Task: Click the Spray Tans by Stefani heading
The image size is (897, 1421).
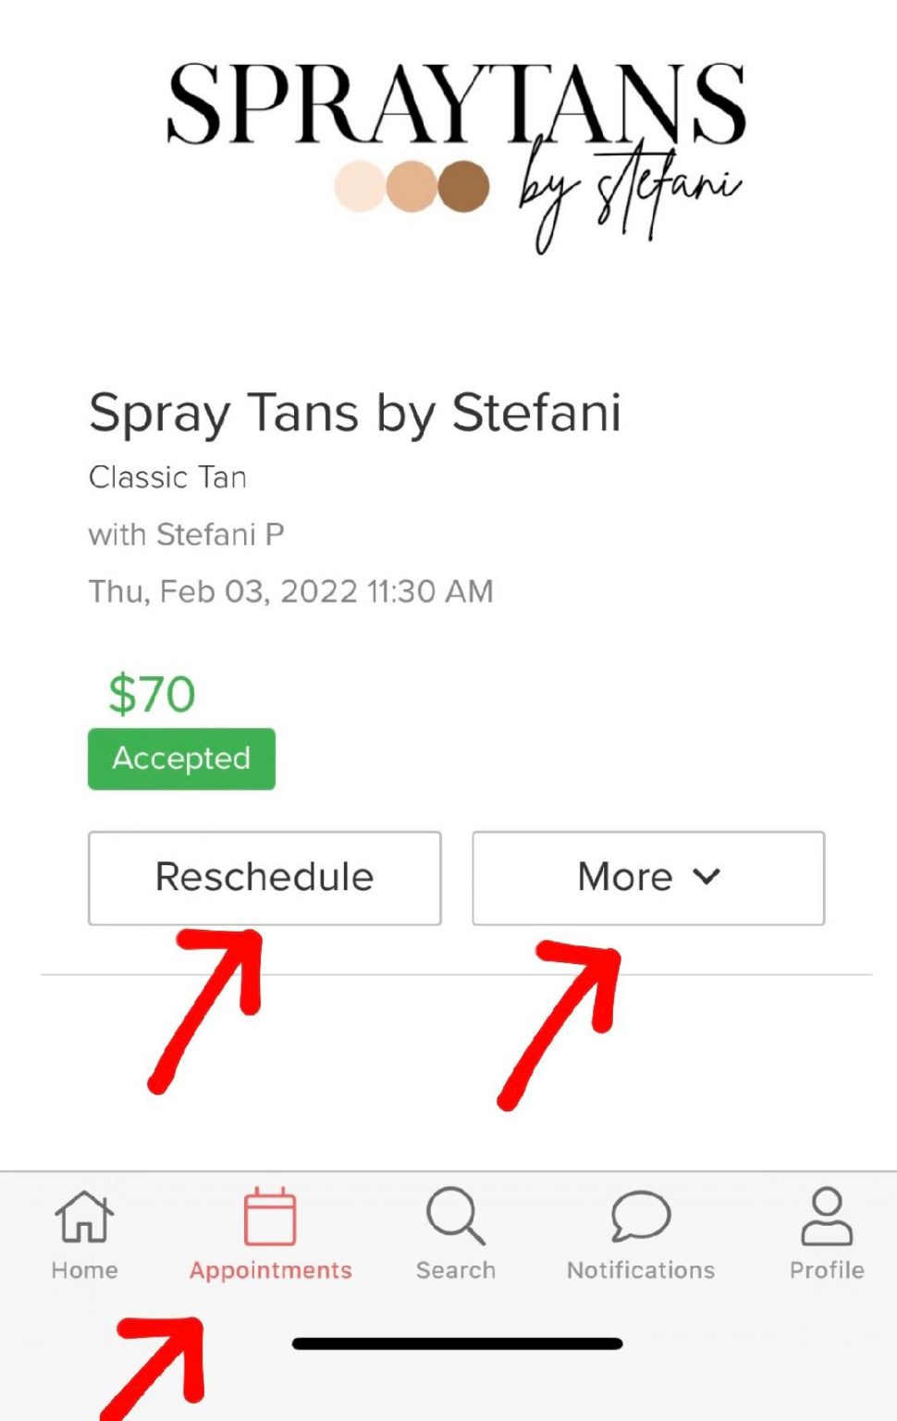Action: pyautogui.click(x=356, y=413)
